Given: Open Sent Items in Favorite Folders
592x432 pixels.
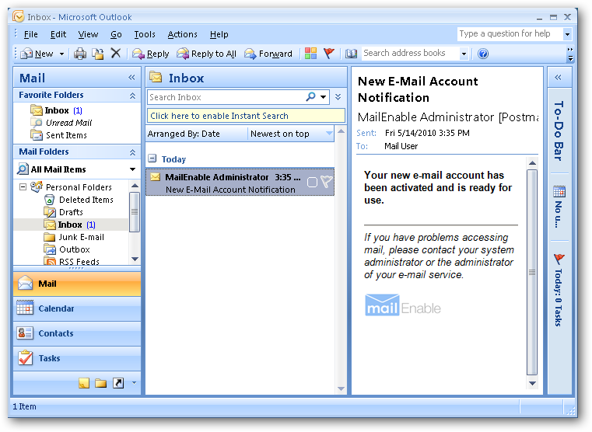Looking at the screenshot, I should coord(59,135).
